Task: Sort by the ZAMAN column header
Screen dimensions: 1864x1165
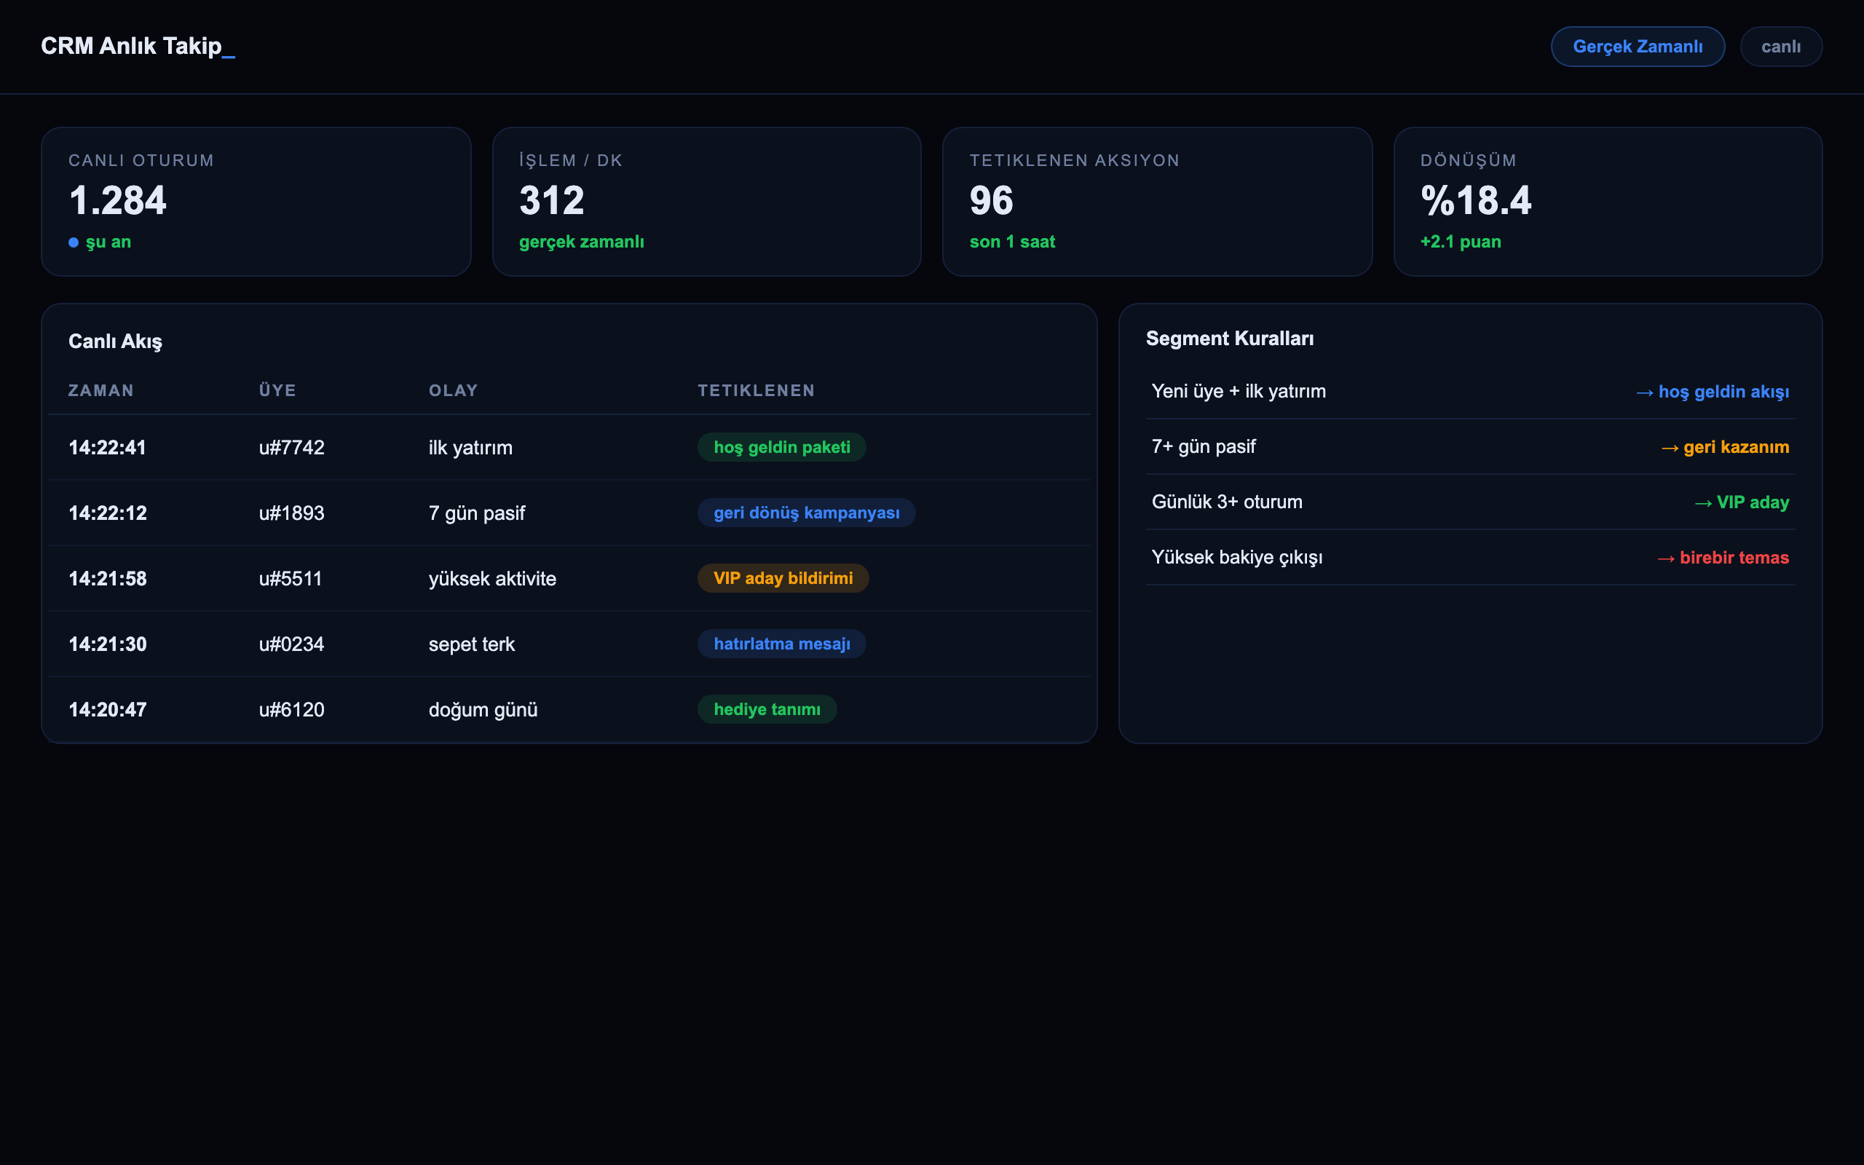Action: pos(101,391)
